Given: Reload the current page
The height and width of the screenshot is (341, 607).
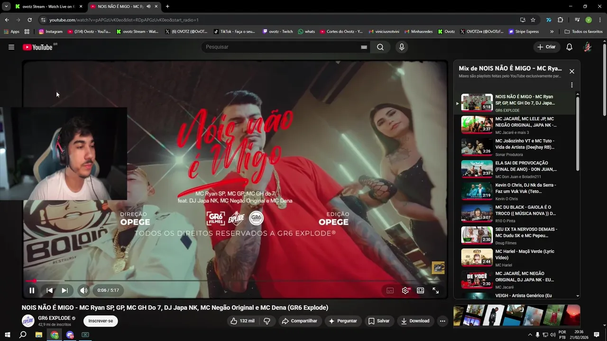Looking at the screenshot, I should [29, 20].
